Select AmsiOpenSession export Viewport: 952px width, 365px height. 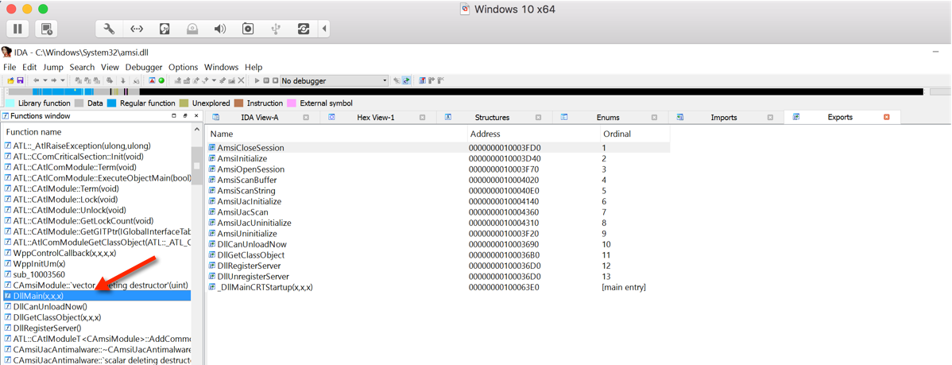point(439,169)
